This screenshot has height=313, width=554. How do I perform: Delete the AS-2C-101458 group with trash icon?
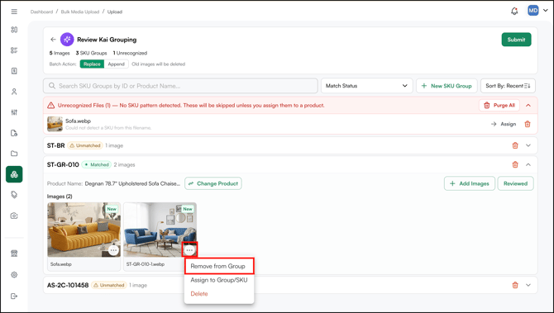point(515,285)
